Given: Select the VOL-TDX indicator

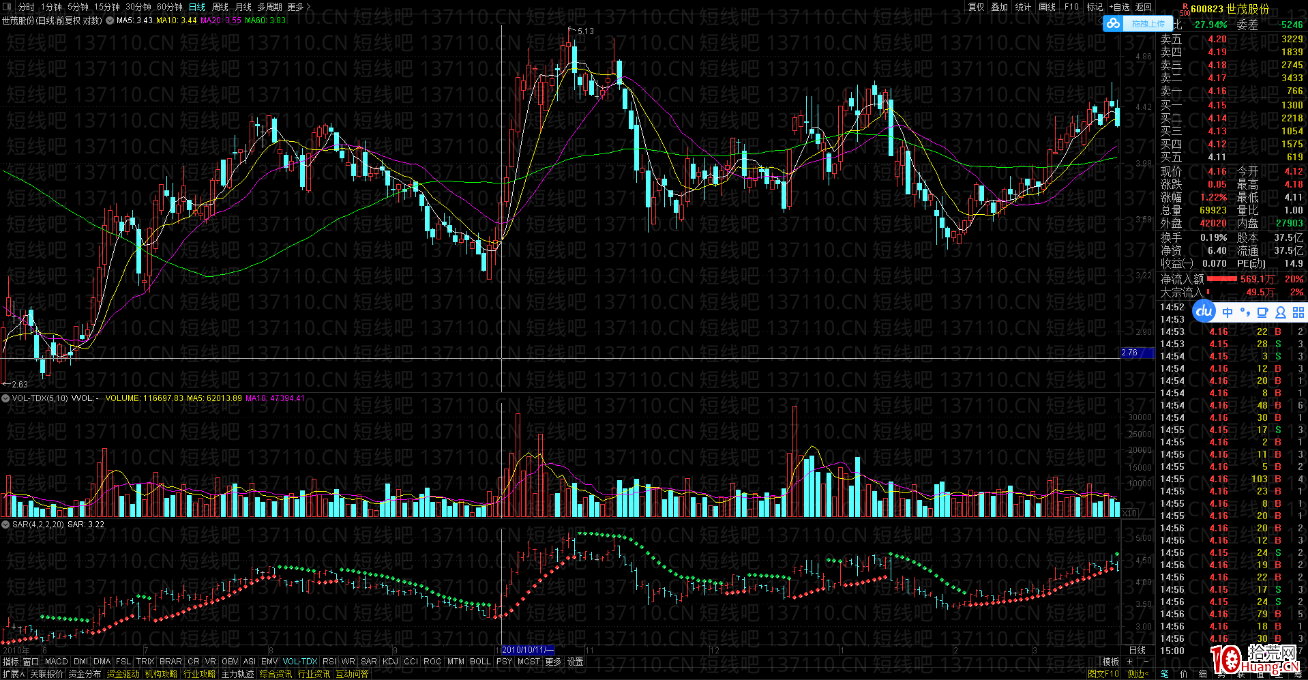Looking at the screenshot, I should 300,662.
